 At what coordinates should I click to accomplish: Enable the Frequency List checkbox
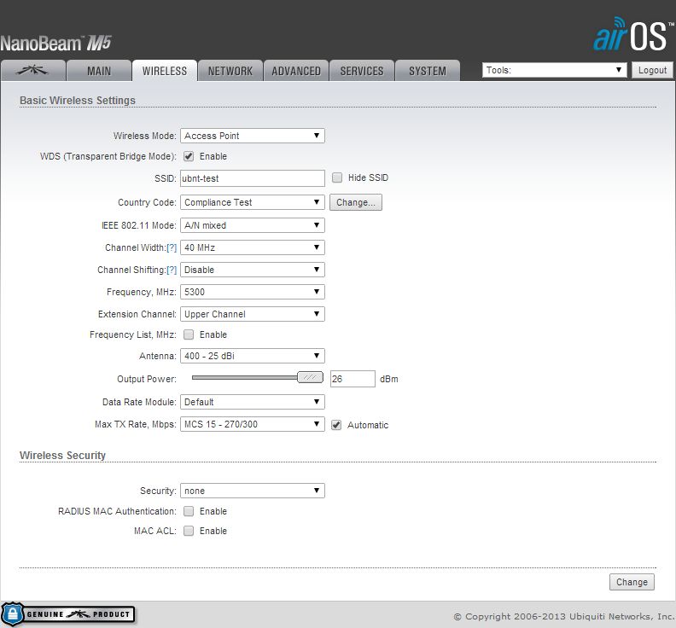189,334
